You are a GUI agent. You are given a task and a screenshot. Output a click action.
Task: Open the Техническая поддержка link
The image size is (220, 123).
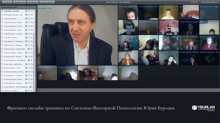(x=209, y=2)
